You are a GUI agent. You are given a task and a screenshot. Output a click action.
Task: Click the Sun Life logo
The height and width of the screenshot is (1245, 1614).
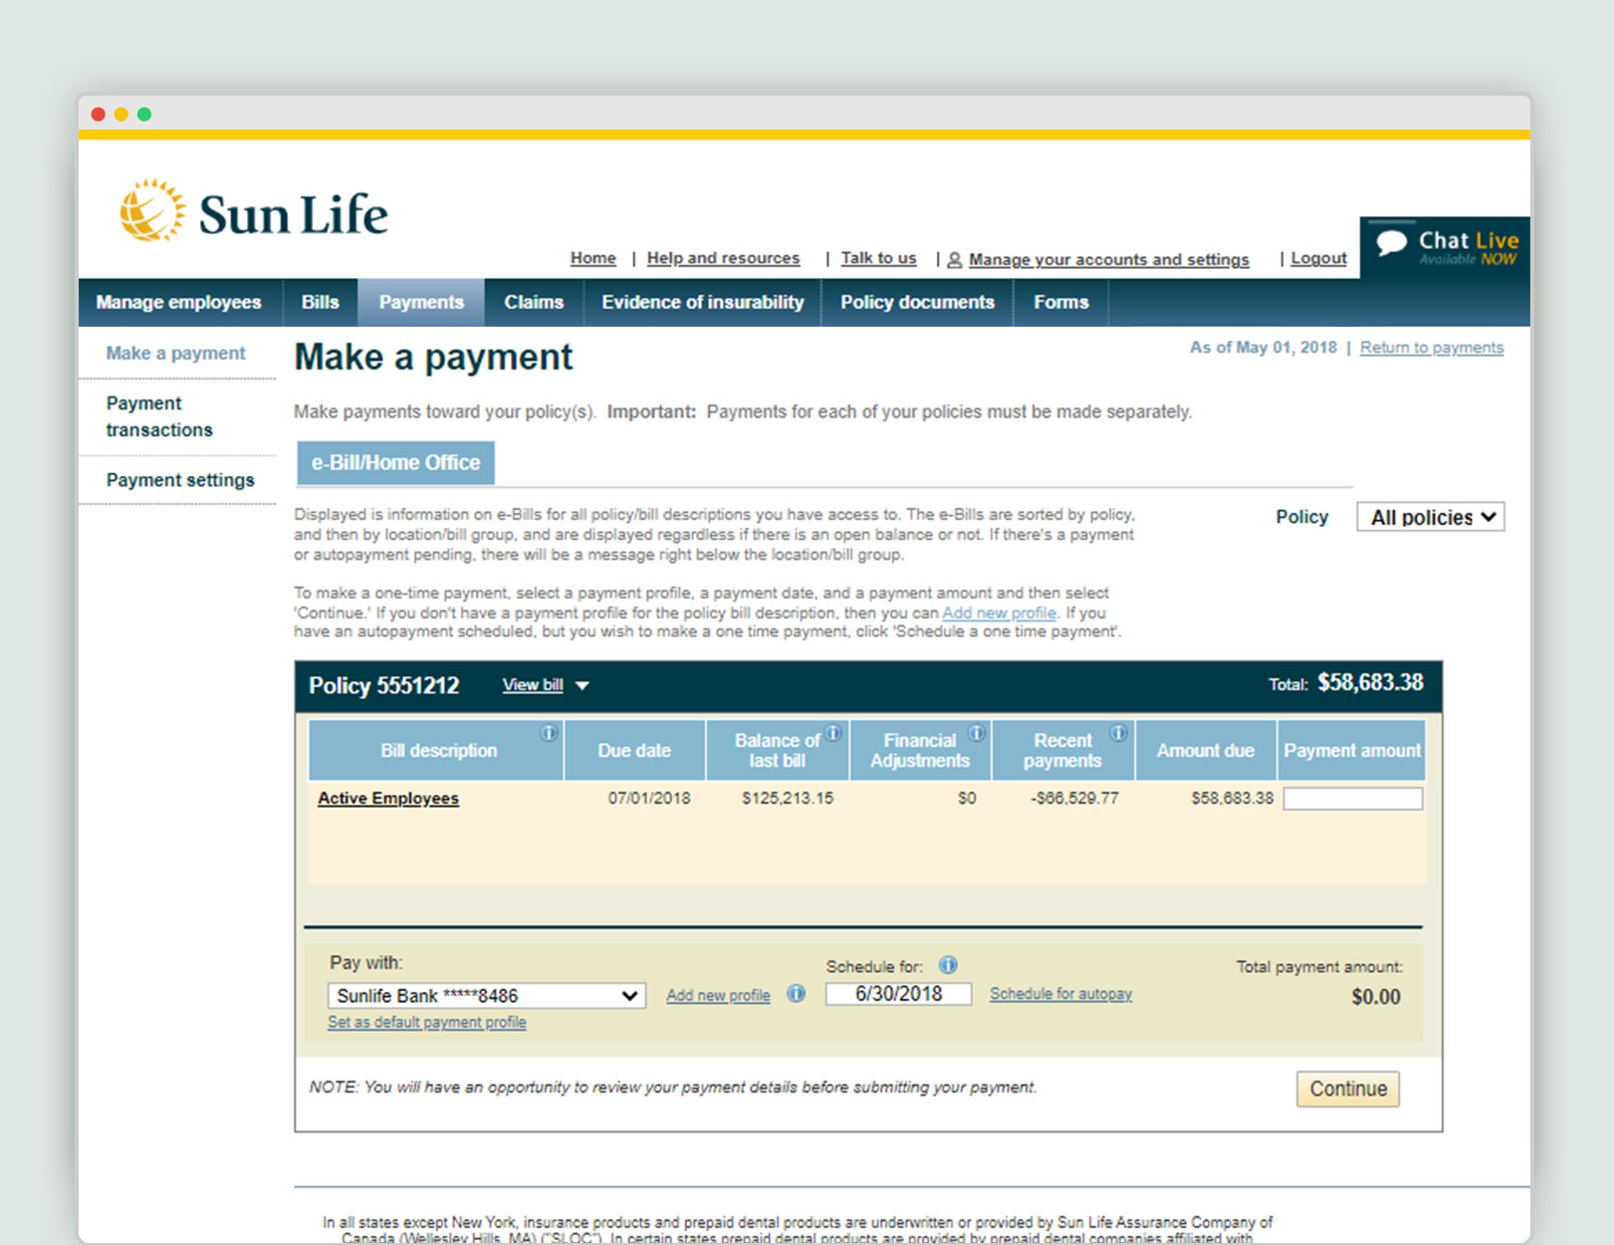pos(254,211)
